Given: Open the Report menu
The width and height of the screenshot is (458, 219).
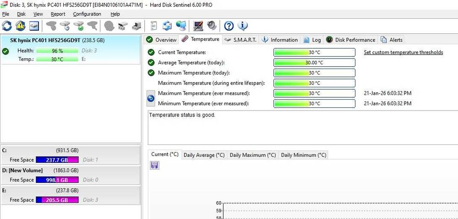Looking at the screenshot, I should click(58, 14).
